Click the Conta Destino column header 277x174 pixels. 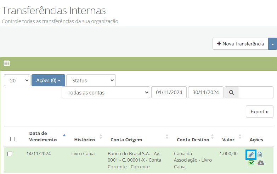tap(193, 140)
